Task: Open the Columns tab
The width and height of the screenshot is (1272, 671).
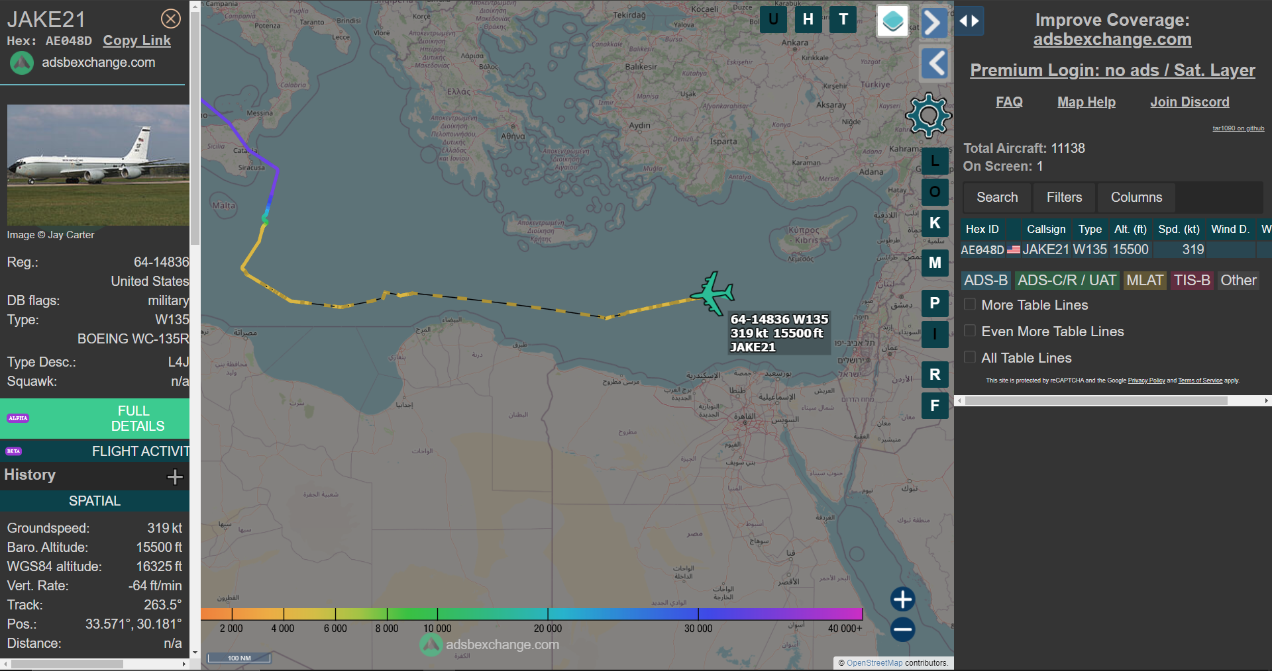Action: pyautogui.click(x=1136, y=197)
